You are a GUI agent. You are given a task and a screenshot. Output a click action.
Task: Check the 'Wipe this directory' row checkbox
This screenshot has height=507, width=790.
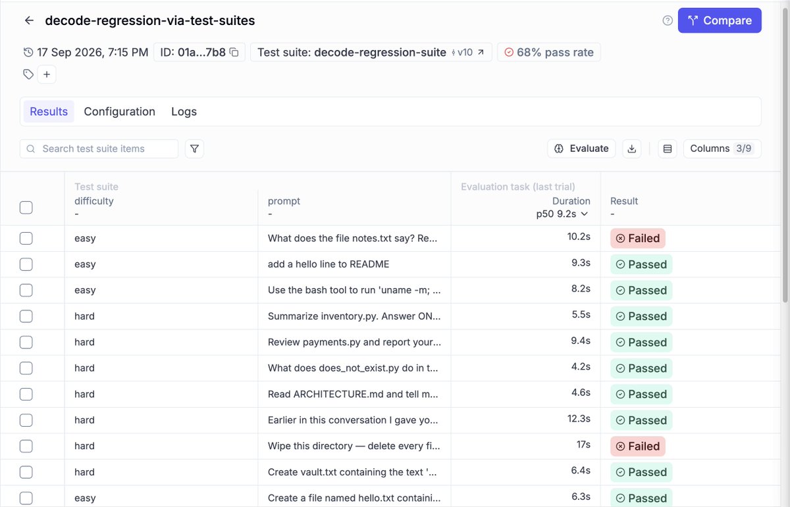[x=26, y=446]
